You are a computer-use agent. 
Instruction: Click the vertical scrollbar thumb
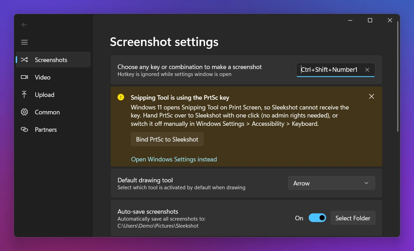[x=398, y=77]
